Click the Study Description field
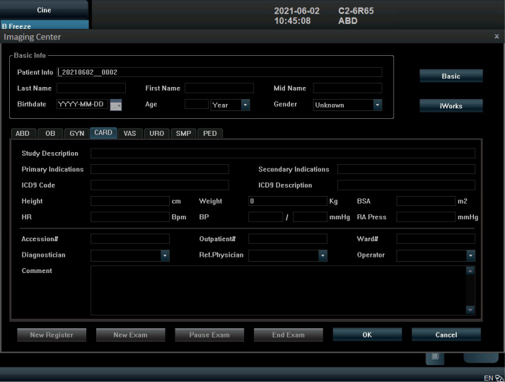The height and width of the screenshot is (382, 505). coord(282,153)
